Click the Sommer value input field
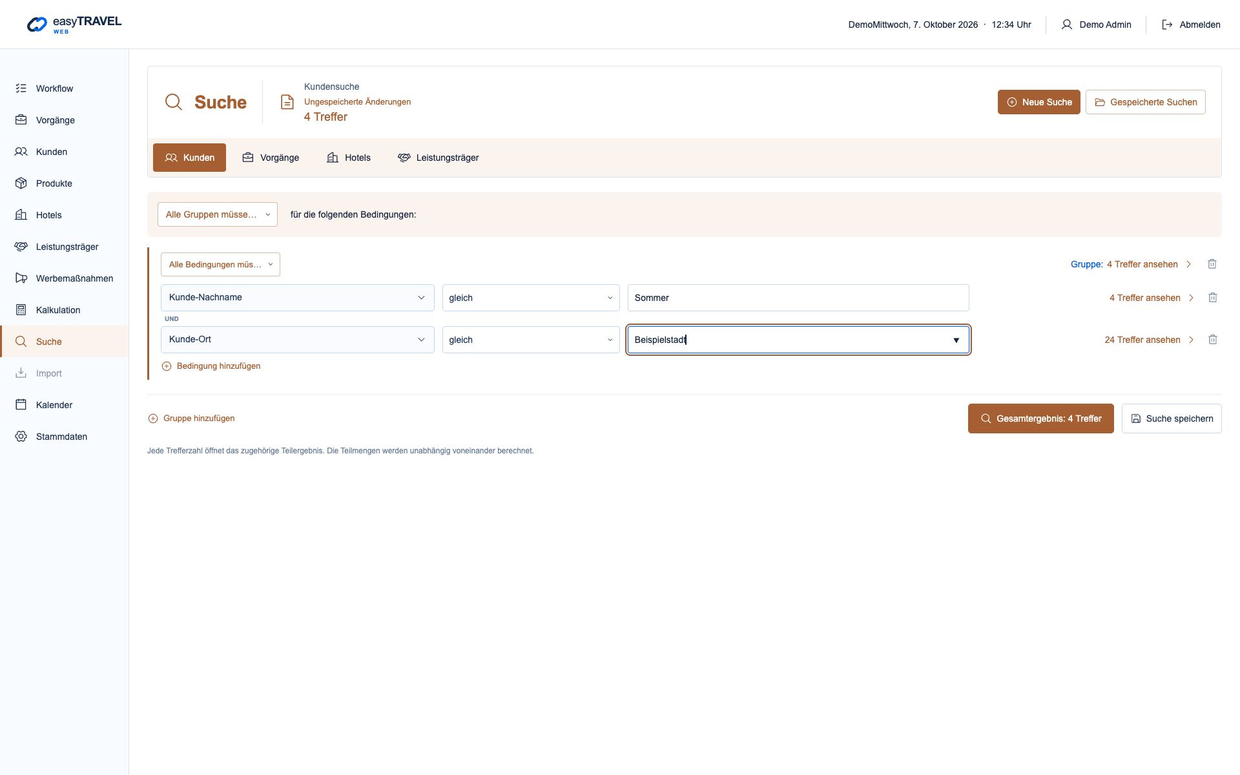 (x=798, y=298)
